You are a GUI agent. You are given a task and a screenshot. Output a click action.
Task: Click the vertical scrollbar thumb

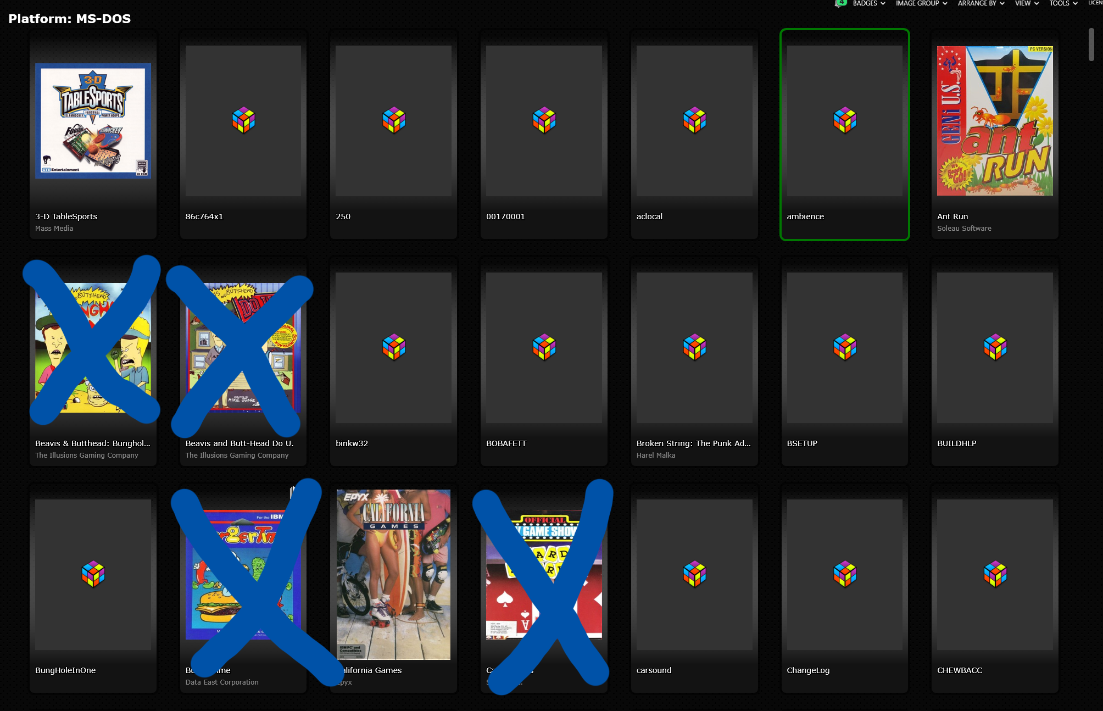[x=1091, y=44]
